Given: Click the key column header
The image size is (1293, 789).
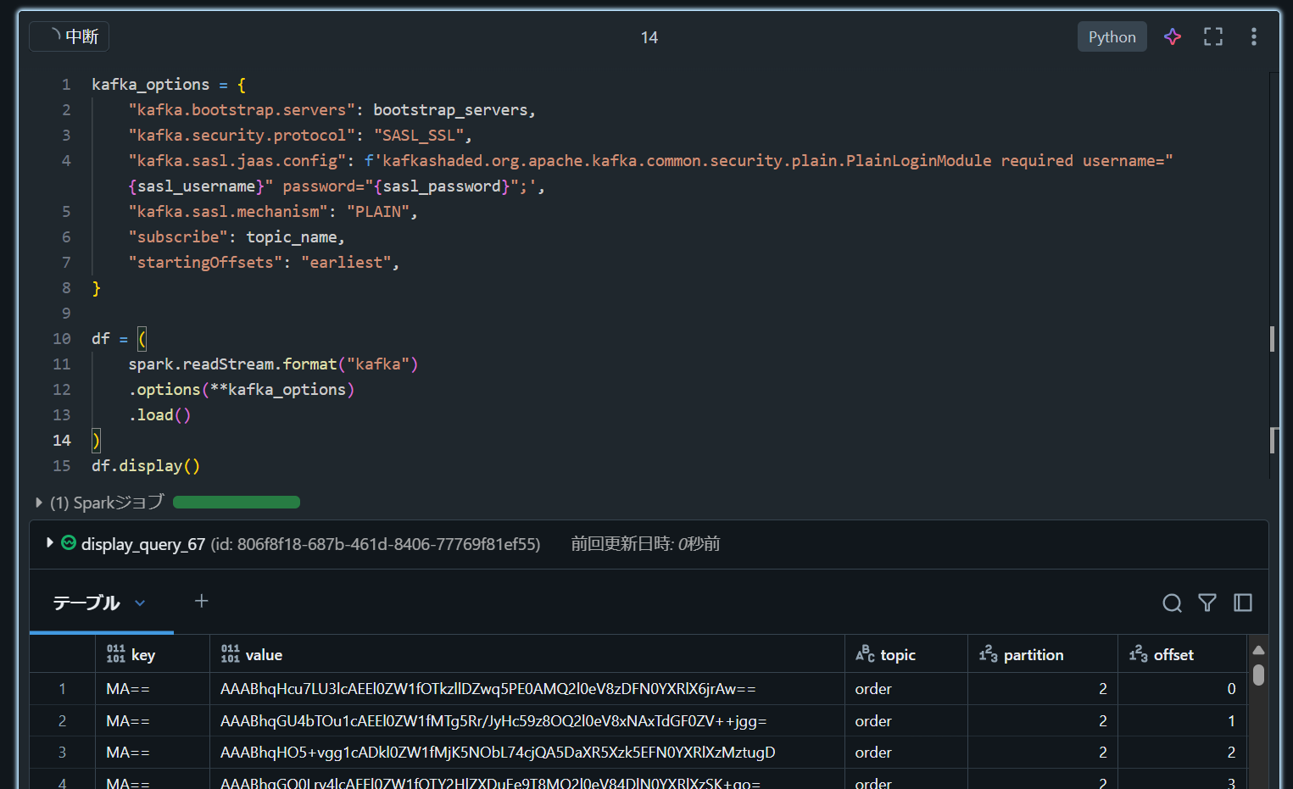Looking at the screenshot, I should (x=153, y=654).
